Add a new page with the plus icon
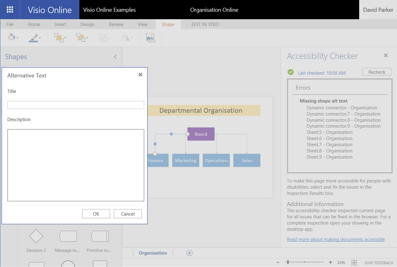397x267 pixels. 189,253
